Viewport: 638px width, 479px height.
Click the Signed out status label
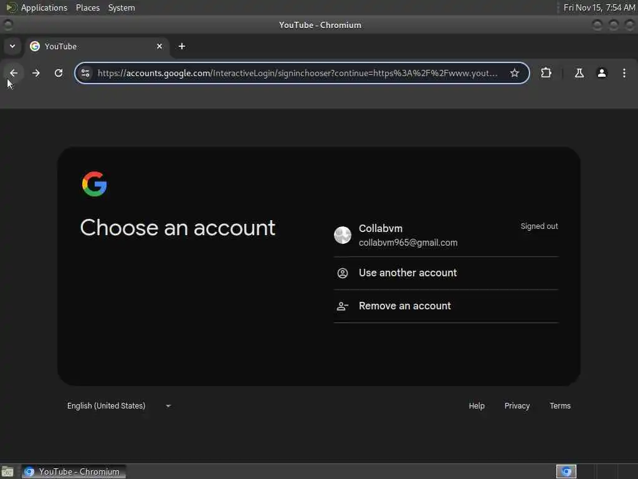click(539, 226)
